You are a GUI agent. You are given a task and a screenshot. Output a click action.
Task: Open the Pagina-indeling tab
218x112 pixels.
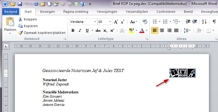(x=76, y=12)
